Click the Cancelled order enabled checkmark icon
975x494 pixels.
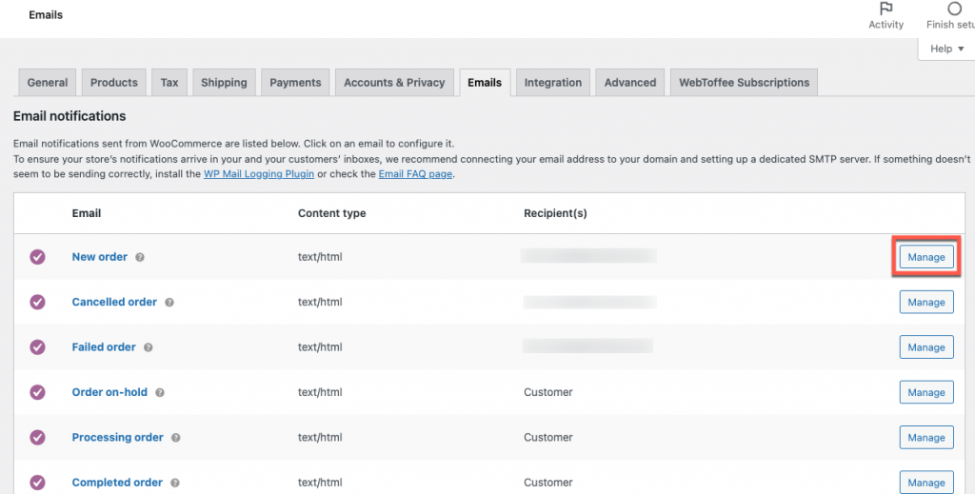37,302
